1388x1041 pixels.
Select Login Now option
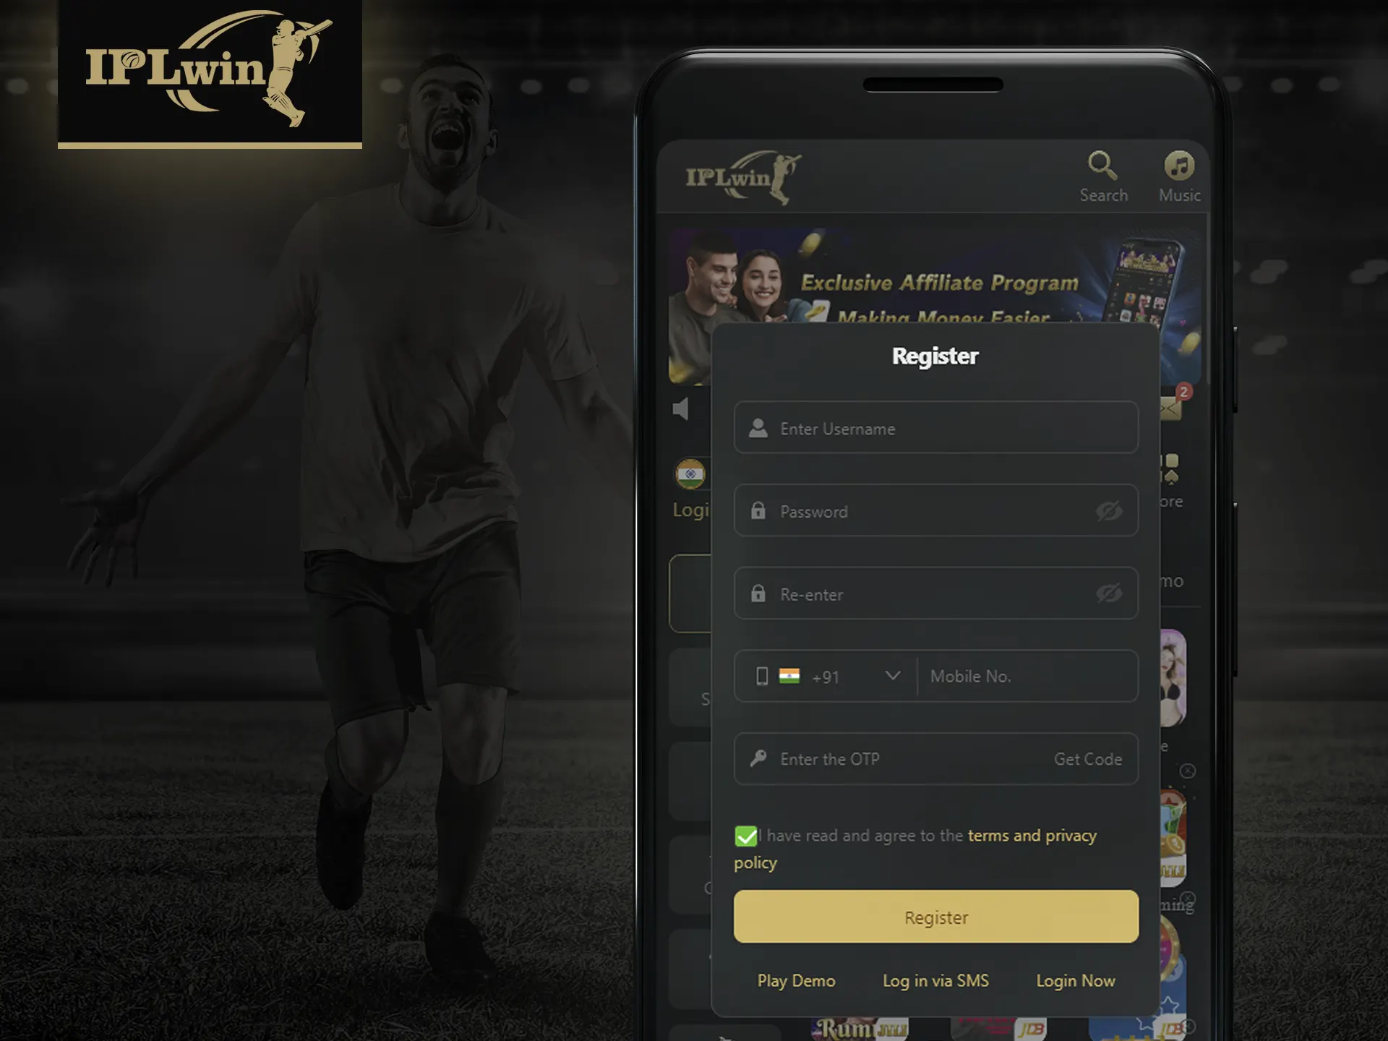click(x=1076, y=980)
